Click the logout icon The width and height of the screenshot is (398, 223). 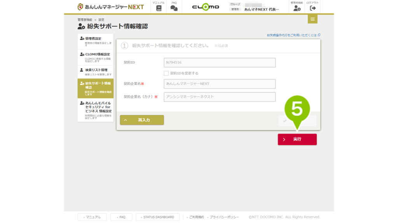(312, 8)
